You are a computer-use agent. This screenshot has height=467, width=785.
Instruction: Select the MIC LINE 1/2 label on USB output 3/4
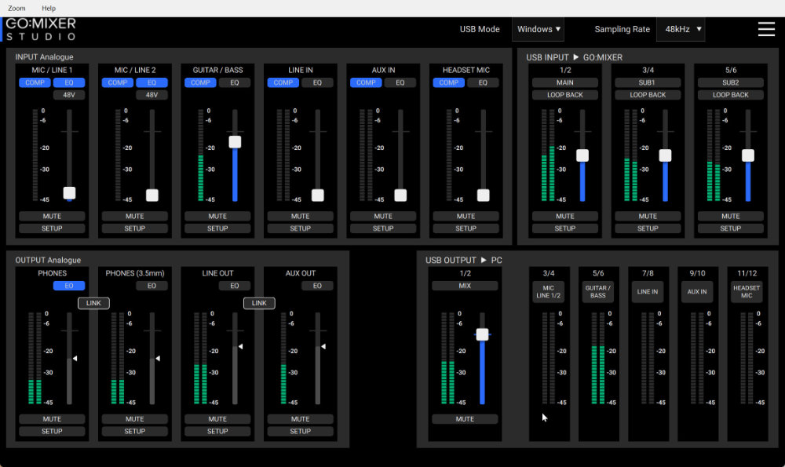point(549,292)
